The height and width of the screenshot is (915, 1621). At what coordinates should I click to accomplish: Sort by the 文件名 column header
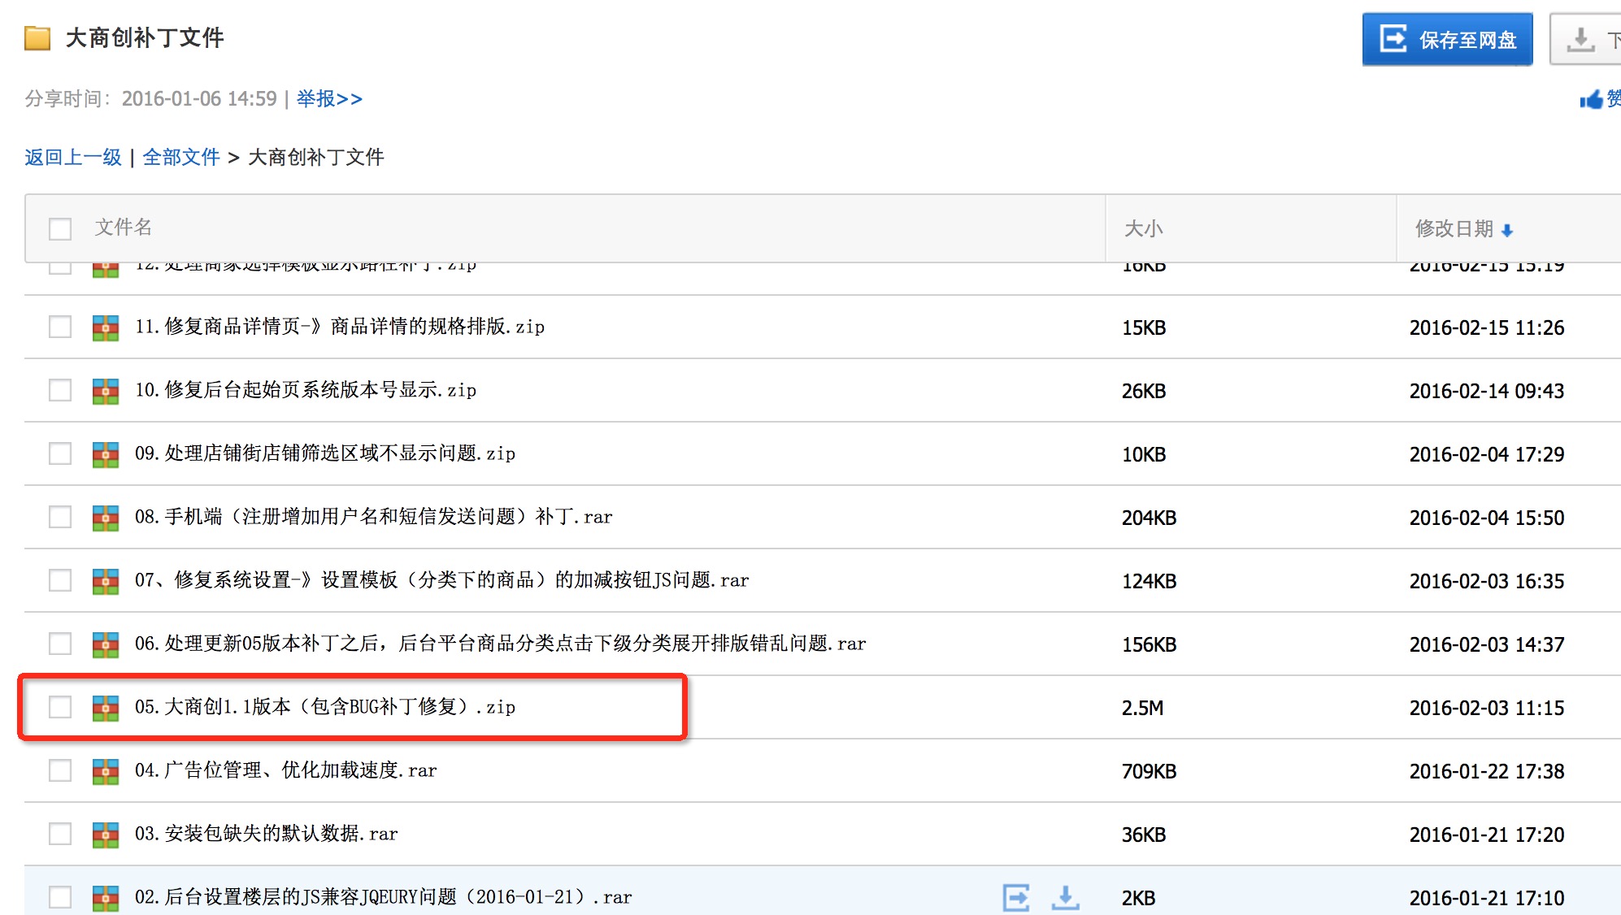coord(124,228)
